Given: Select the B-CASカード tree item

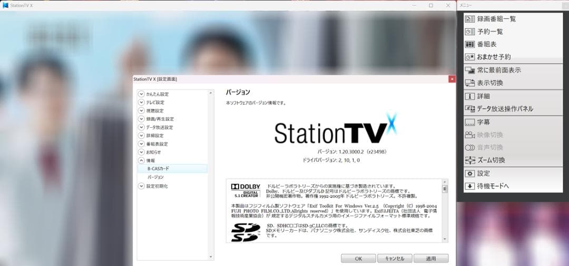Looking at the screenshot, I should tap(158, 169).
